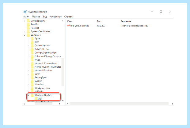Click the Значение column header
This screenshot has width=190, height=128.
click(126, 21)
